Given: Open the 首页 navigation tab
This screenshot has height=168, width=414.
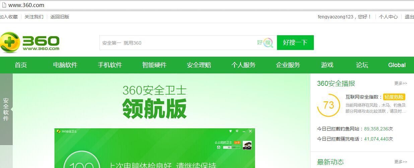Looking at the screenshot, I should (x=21, y=65).
